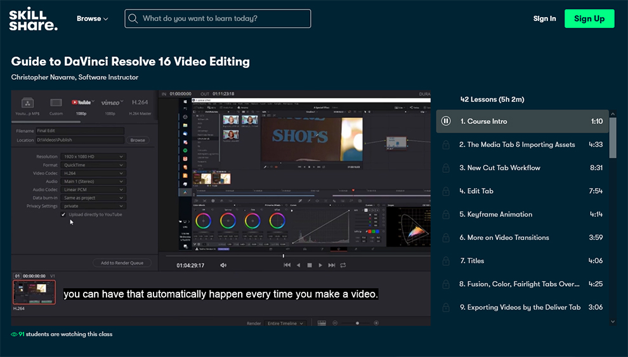Screen dimensions: 628x357
Task: Click the Sign In link
Action: [x=544, y=18]
